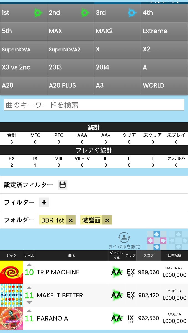188x333 pixels.
Task: Click world record holder YUK1-S
Action: pos(174,291)
